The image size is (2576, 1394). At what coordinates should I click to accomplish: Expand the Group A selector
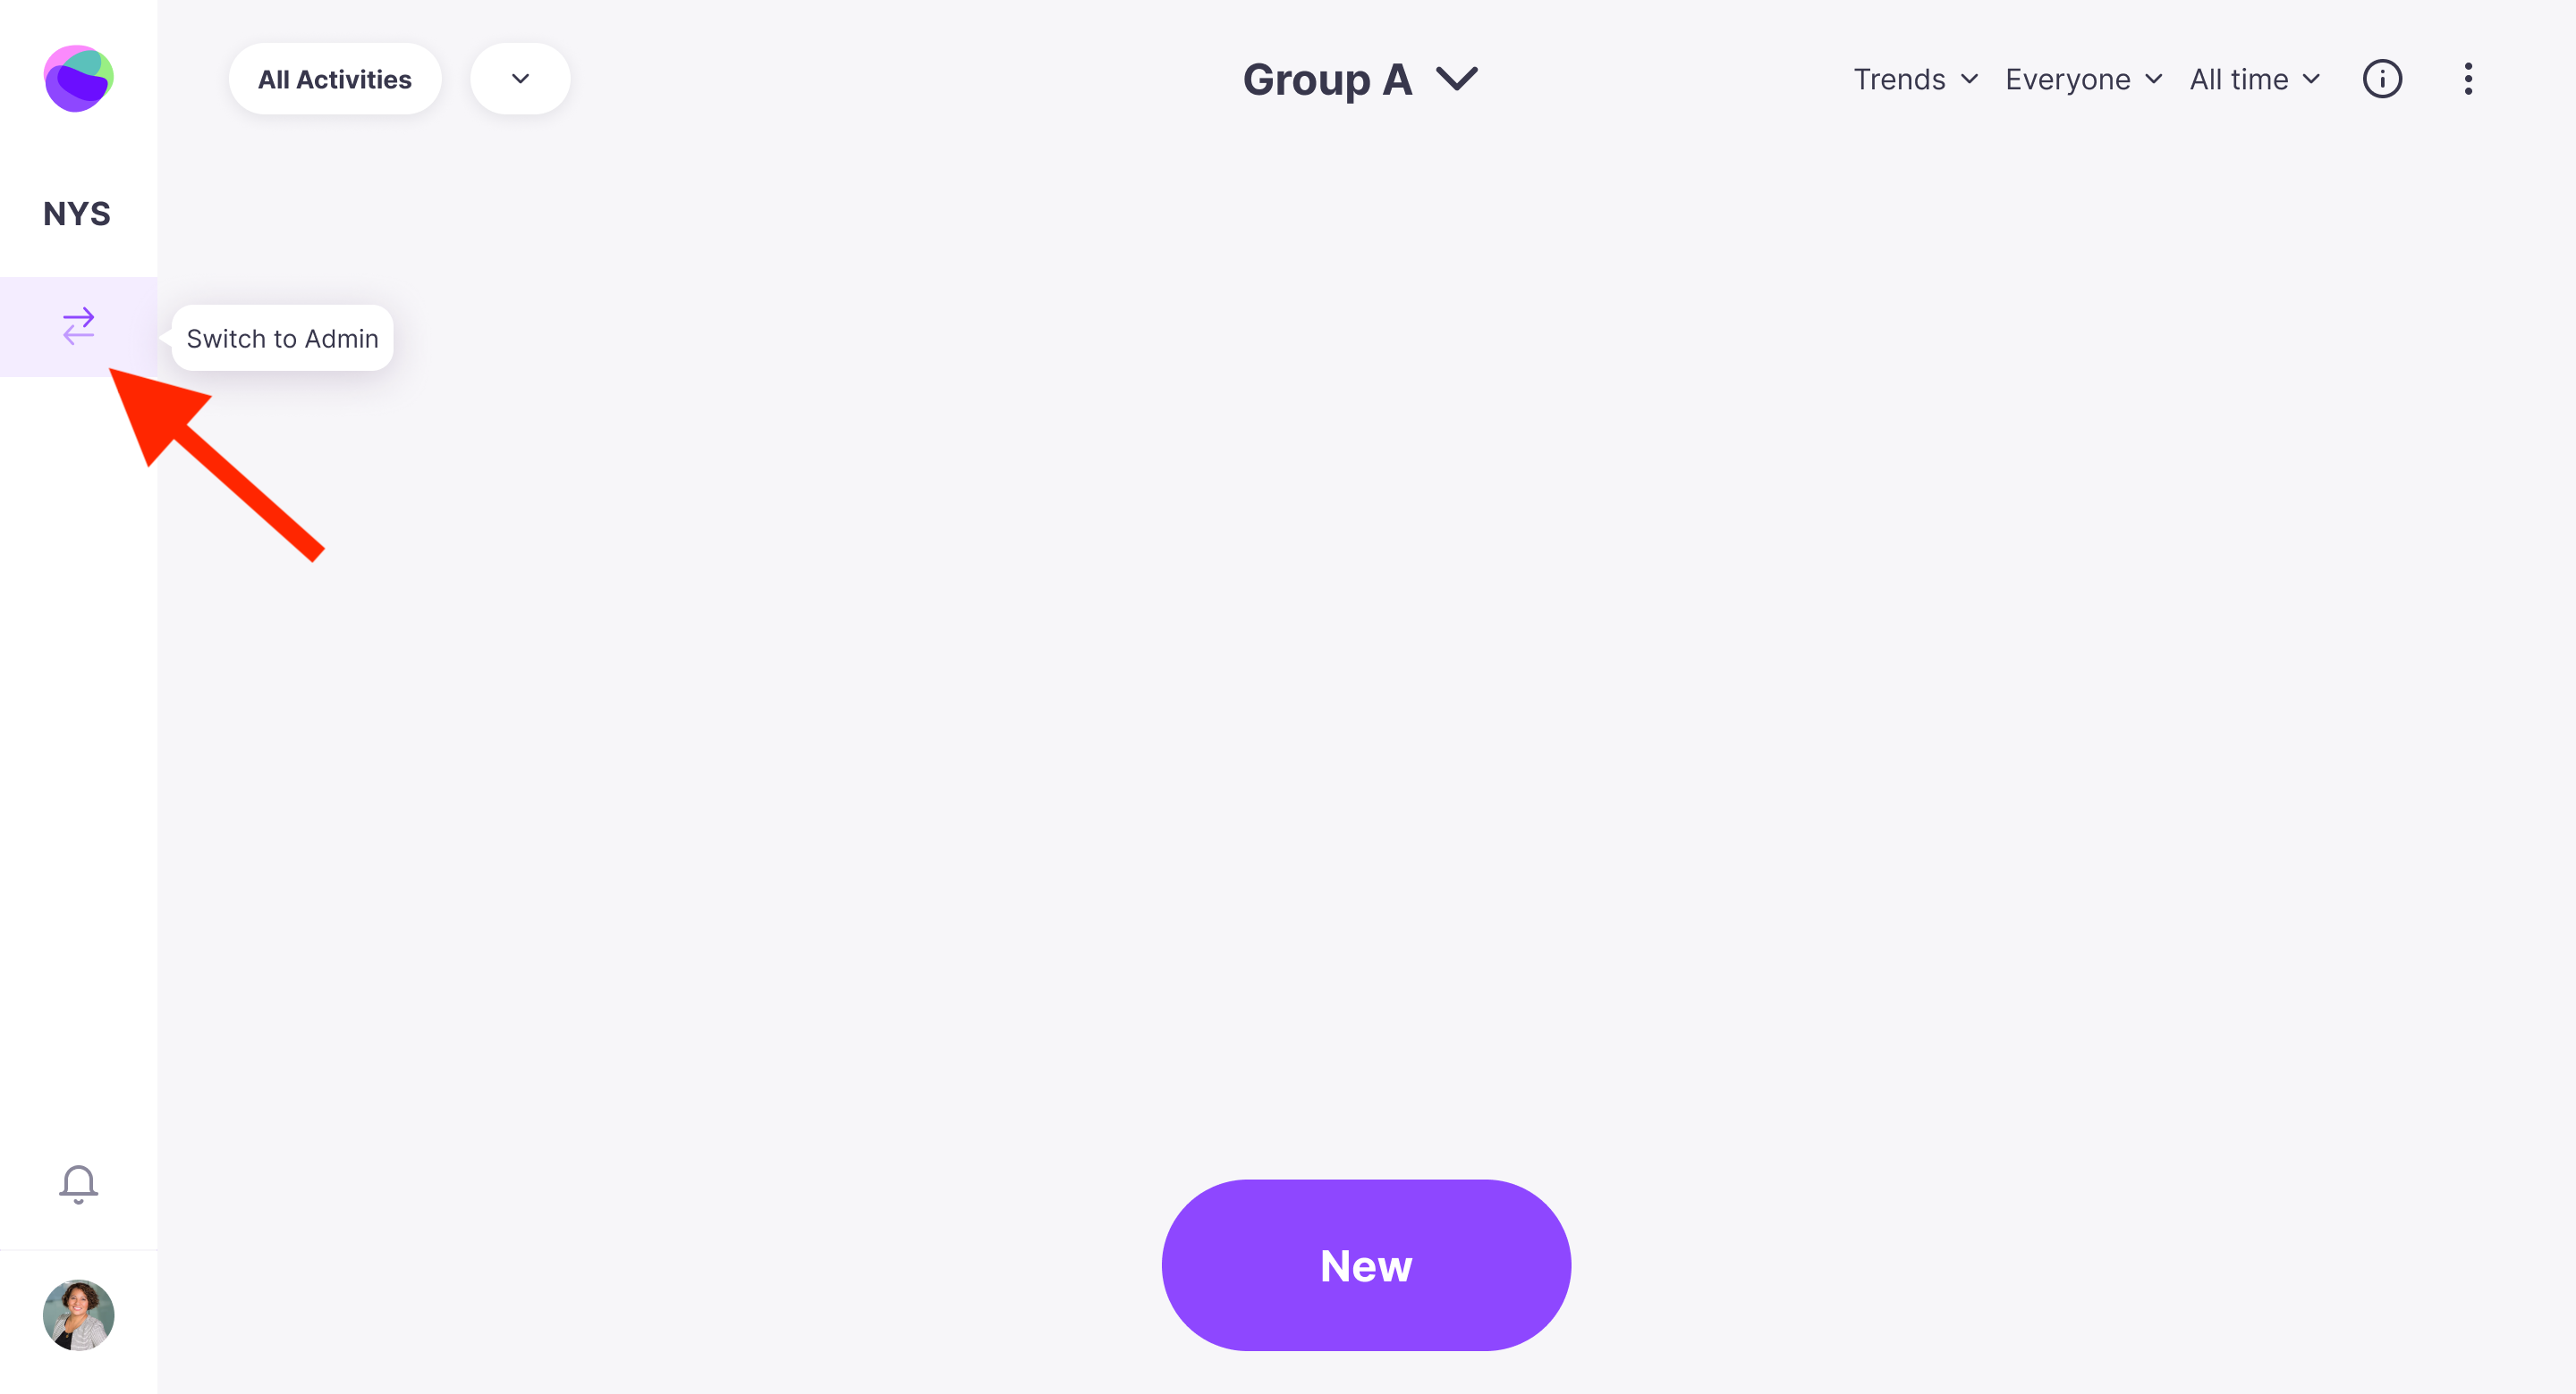tap(1360, 79)
